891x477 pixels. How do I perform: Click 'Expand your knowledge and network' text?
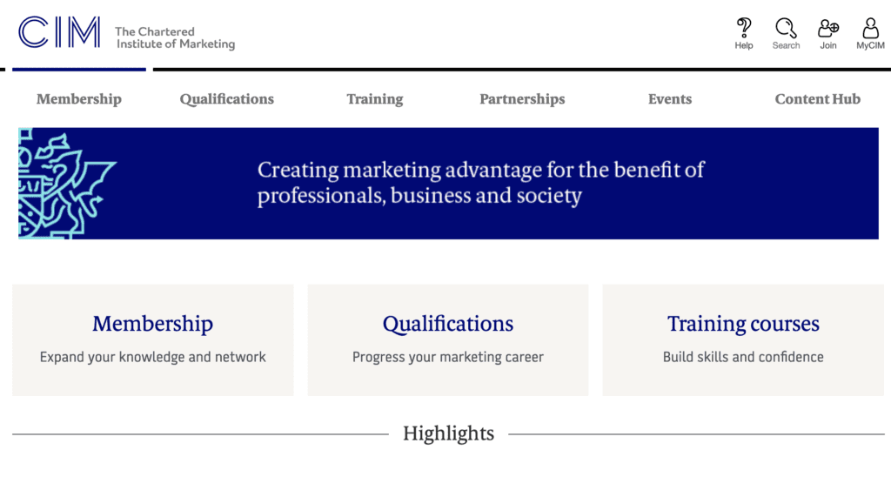pos(153,357)
